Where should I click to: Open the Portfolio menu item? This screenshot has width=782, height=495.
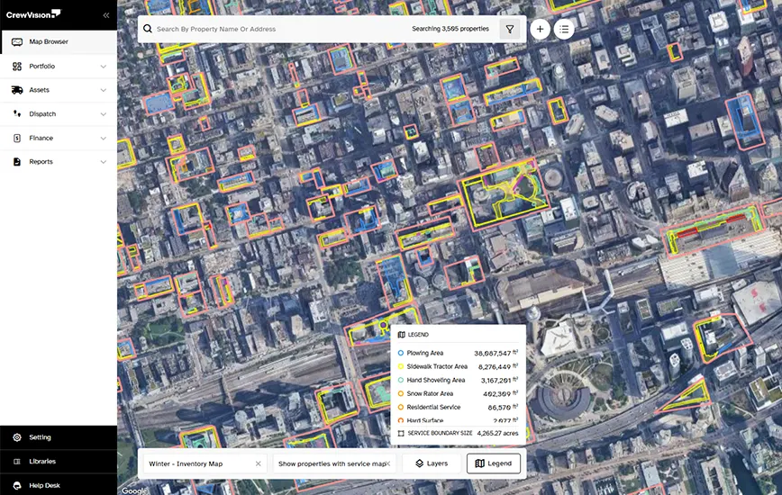pos(59,67)
